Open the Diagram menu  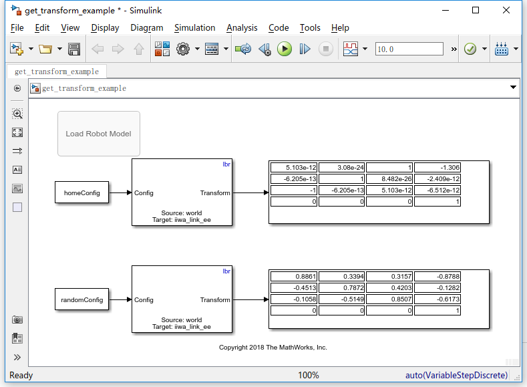pos(146,27)
